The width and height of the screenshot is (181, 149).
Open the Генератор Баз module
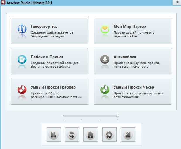coord(49,31)
